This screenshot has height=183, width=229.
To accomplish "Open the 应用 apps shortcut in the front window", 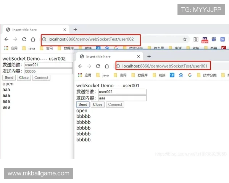I will pos(85,75).
